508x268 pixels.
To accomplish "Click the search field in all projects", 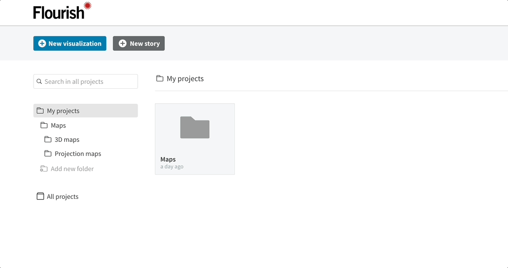I will point(86,81).
